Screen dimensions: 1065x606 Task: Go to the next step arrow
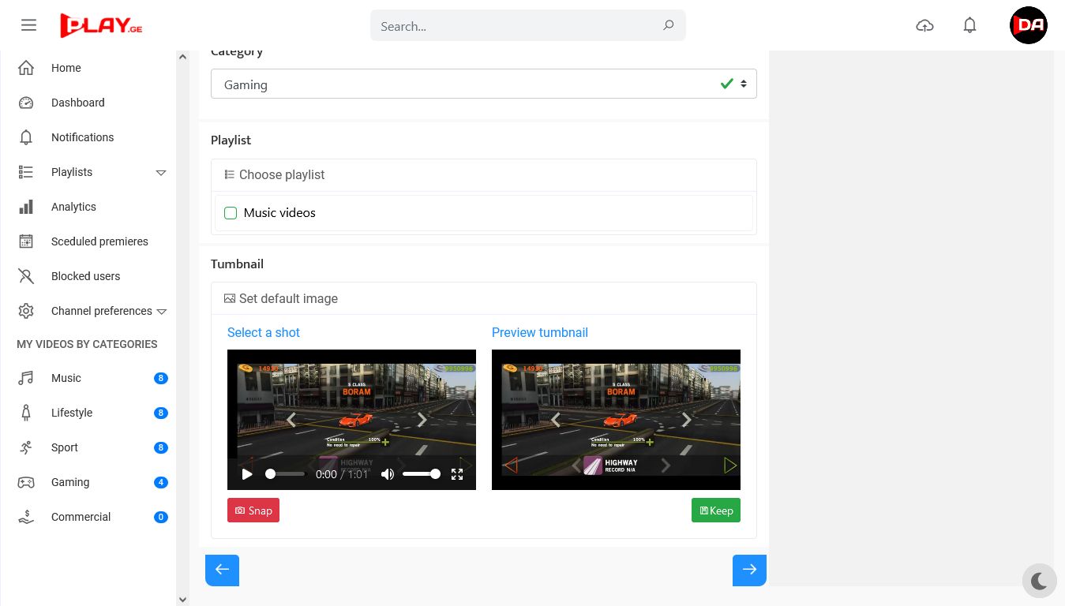(x=749, y=570)
